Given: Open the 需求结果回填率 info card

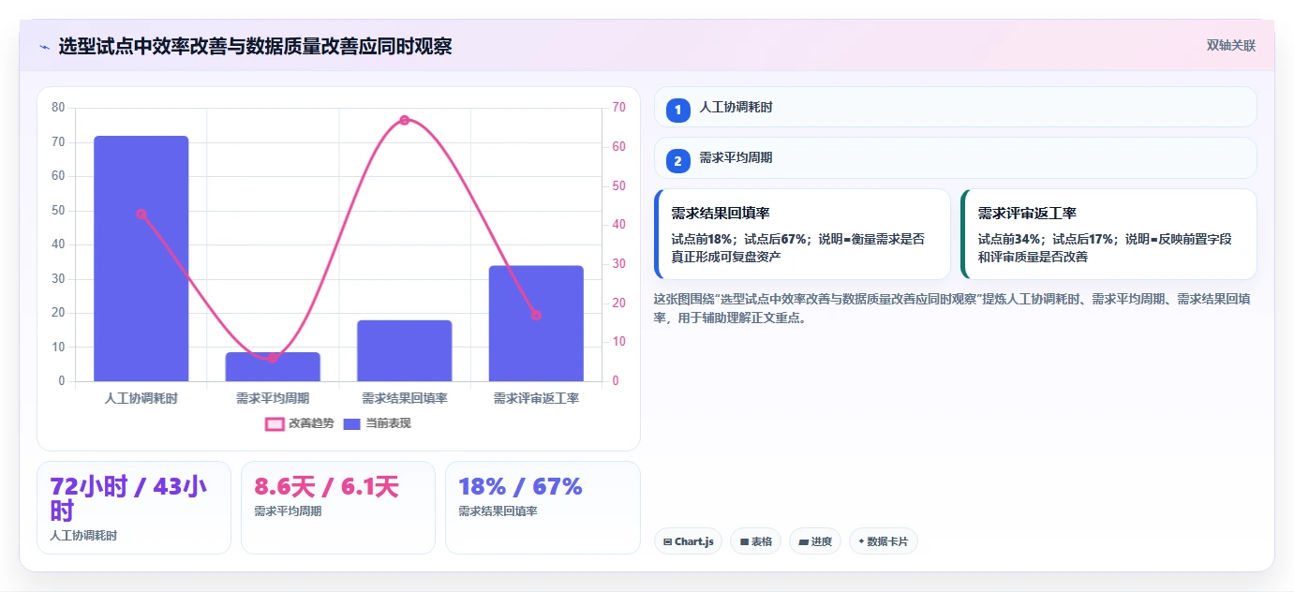Looking at the screenshot, I should 802,234.
